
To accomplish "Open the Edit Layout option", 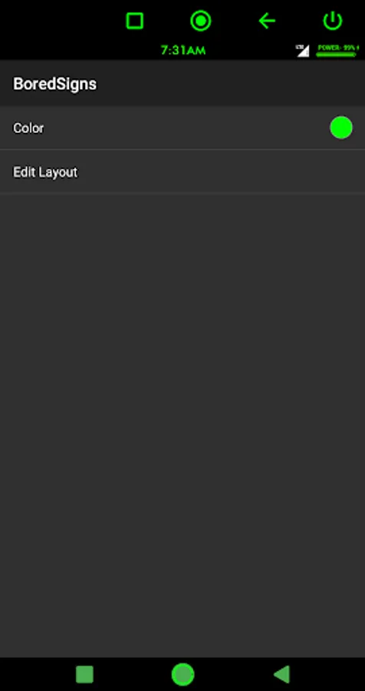I will pyautogui.click(x=182, y=171).
